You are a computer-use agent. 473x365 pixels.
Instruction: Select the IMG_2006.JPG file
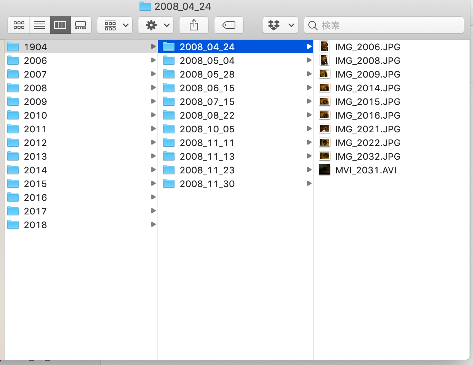coord(367,47)
